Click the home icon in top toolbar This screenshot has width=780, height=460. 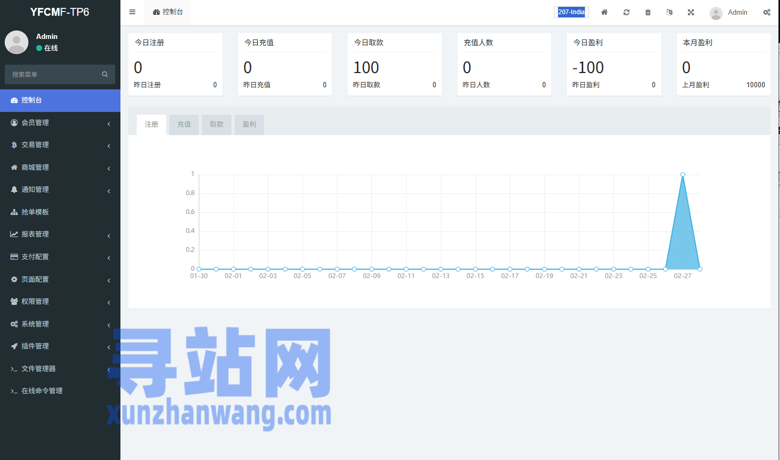pos(604,12)
